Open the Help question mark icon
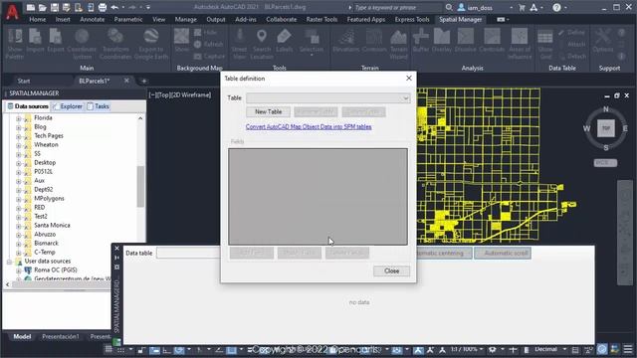Screen dimensions: 637x358 click(556, 7)
